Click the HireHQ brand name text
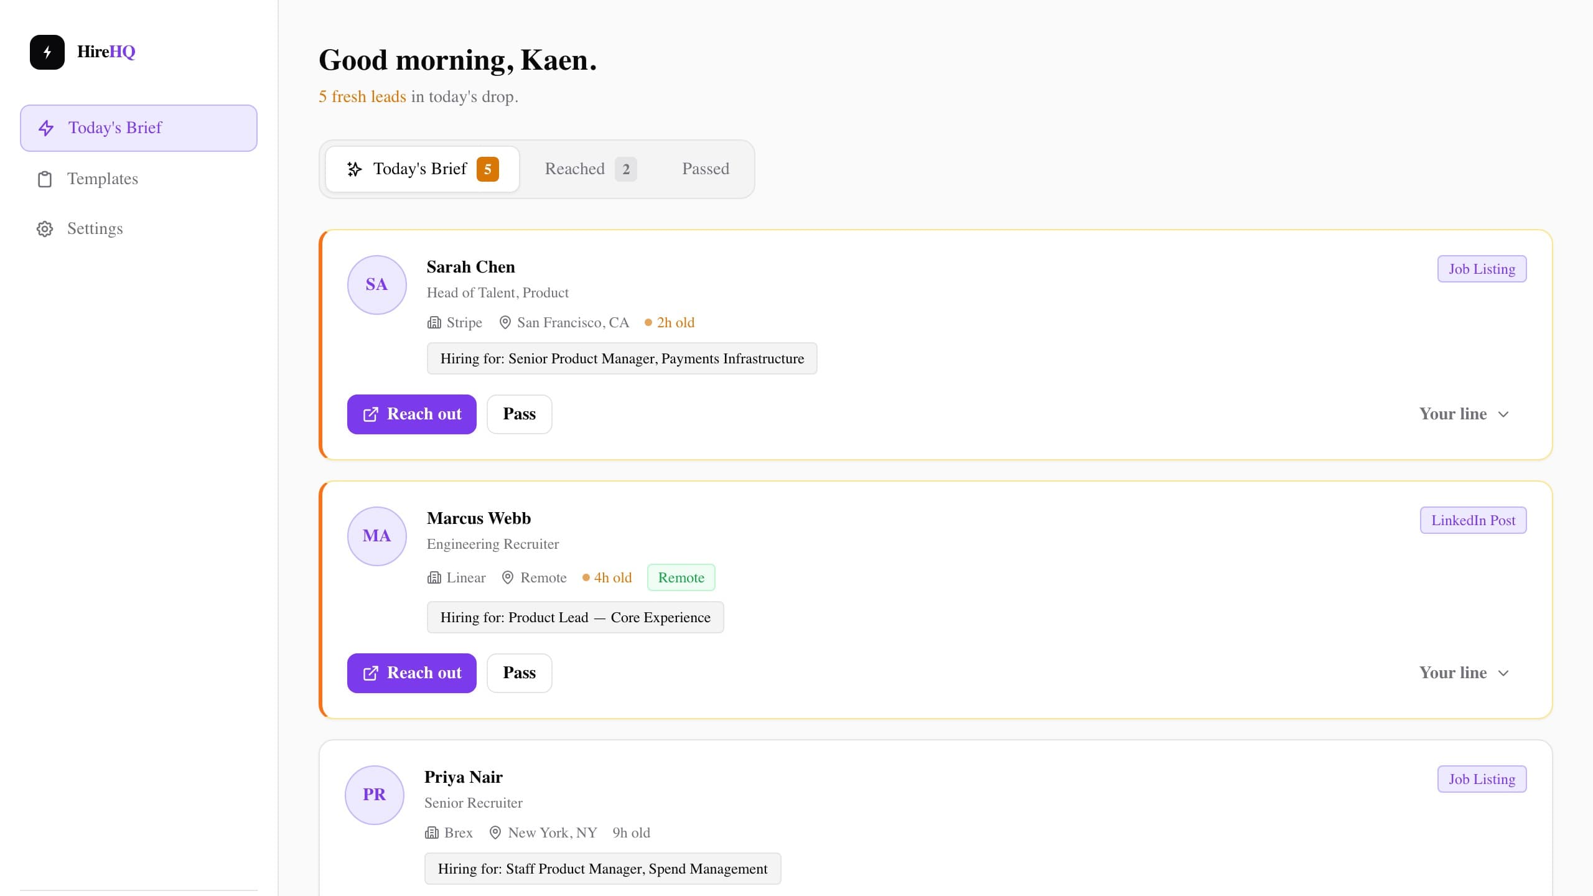Image resolution: width=1593 pixels, height=896 pixels. 106,52
